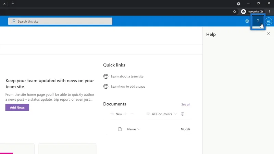
Task: Open the Learn how to add a page link
Action: [128, 87]
